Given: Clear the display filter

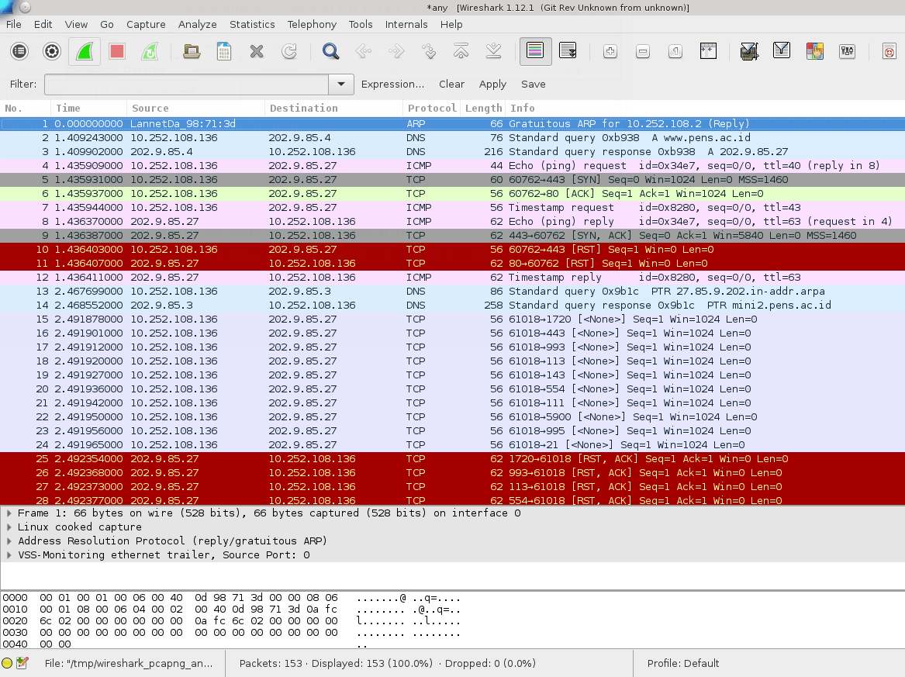Looking at the screenshot, I should (451, 85).
